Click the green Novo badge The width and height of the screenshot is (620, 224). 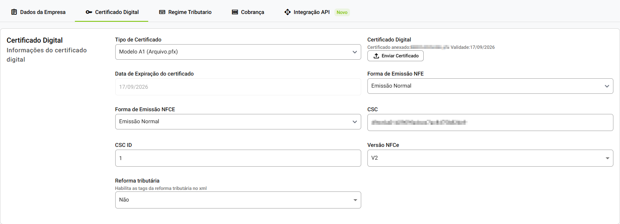point(342,12)
